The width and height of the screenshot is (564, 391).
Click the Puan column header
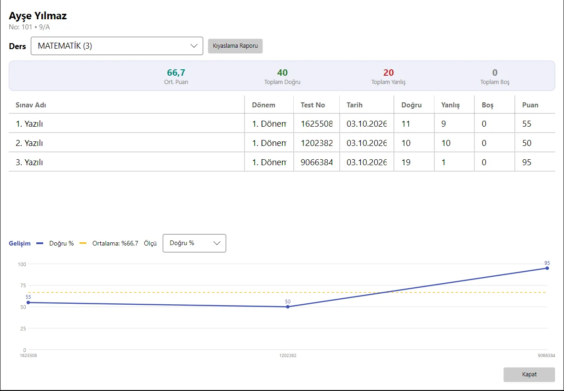[x=530, y=105]
